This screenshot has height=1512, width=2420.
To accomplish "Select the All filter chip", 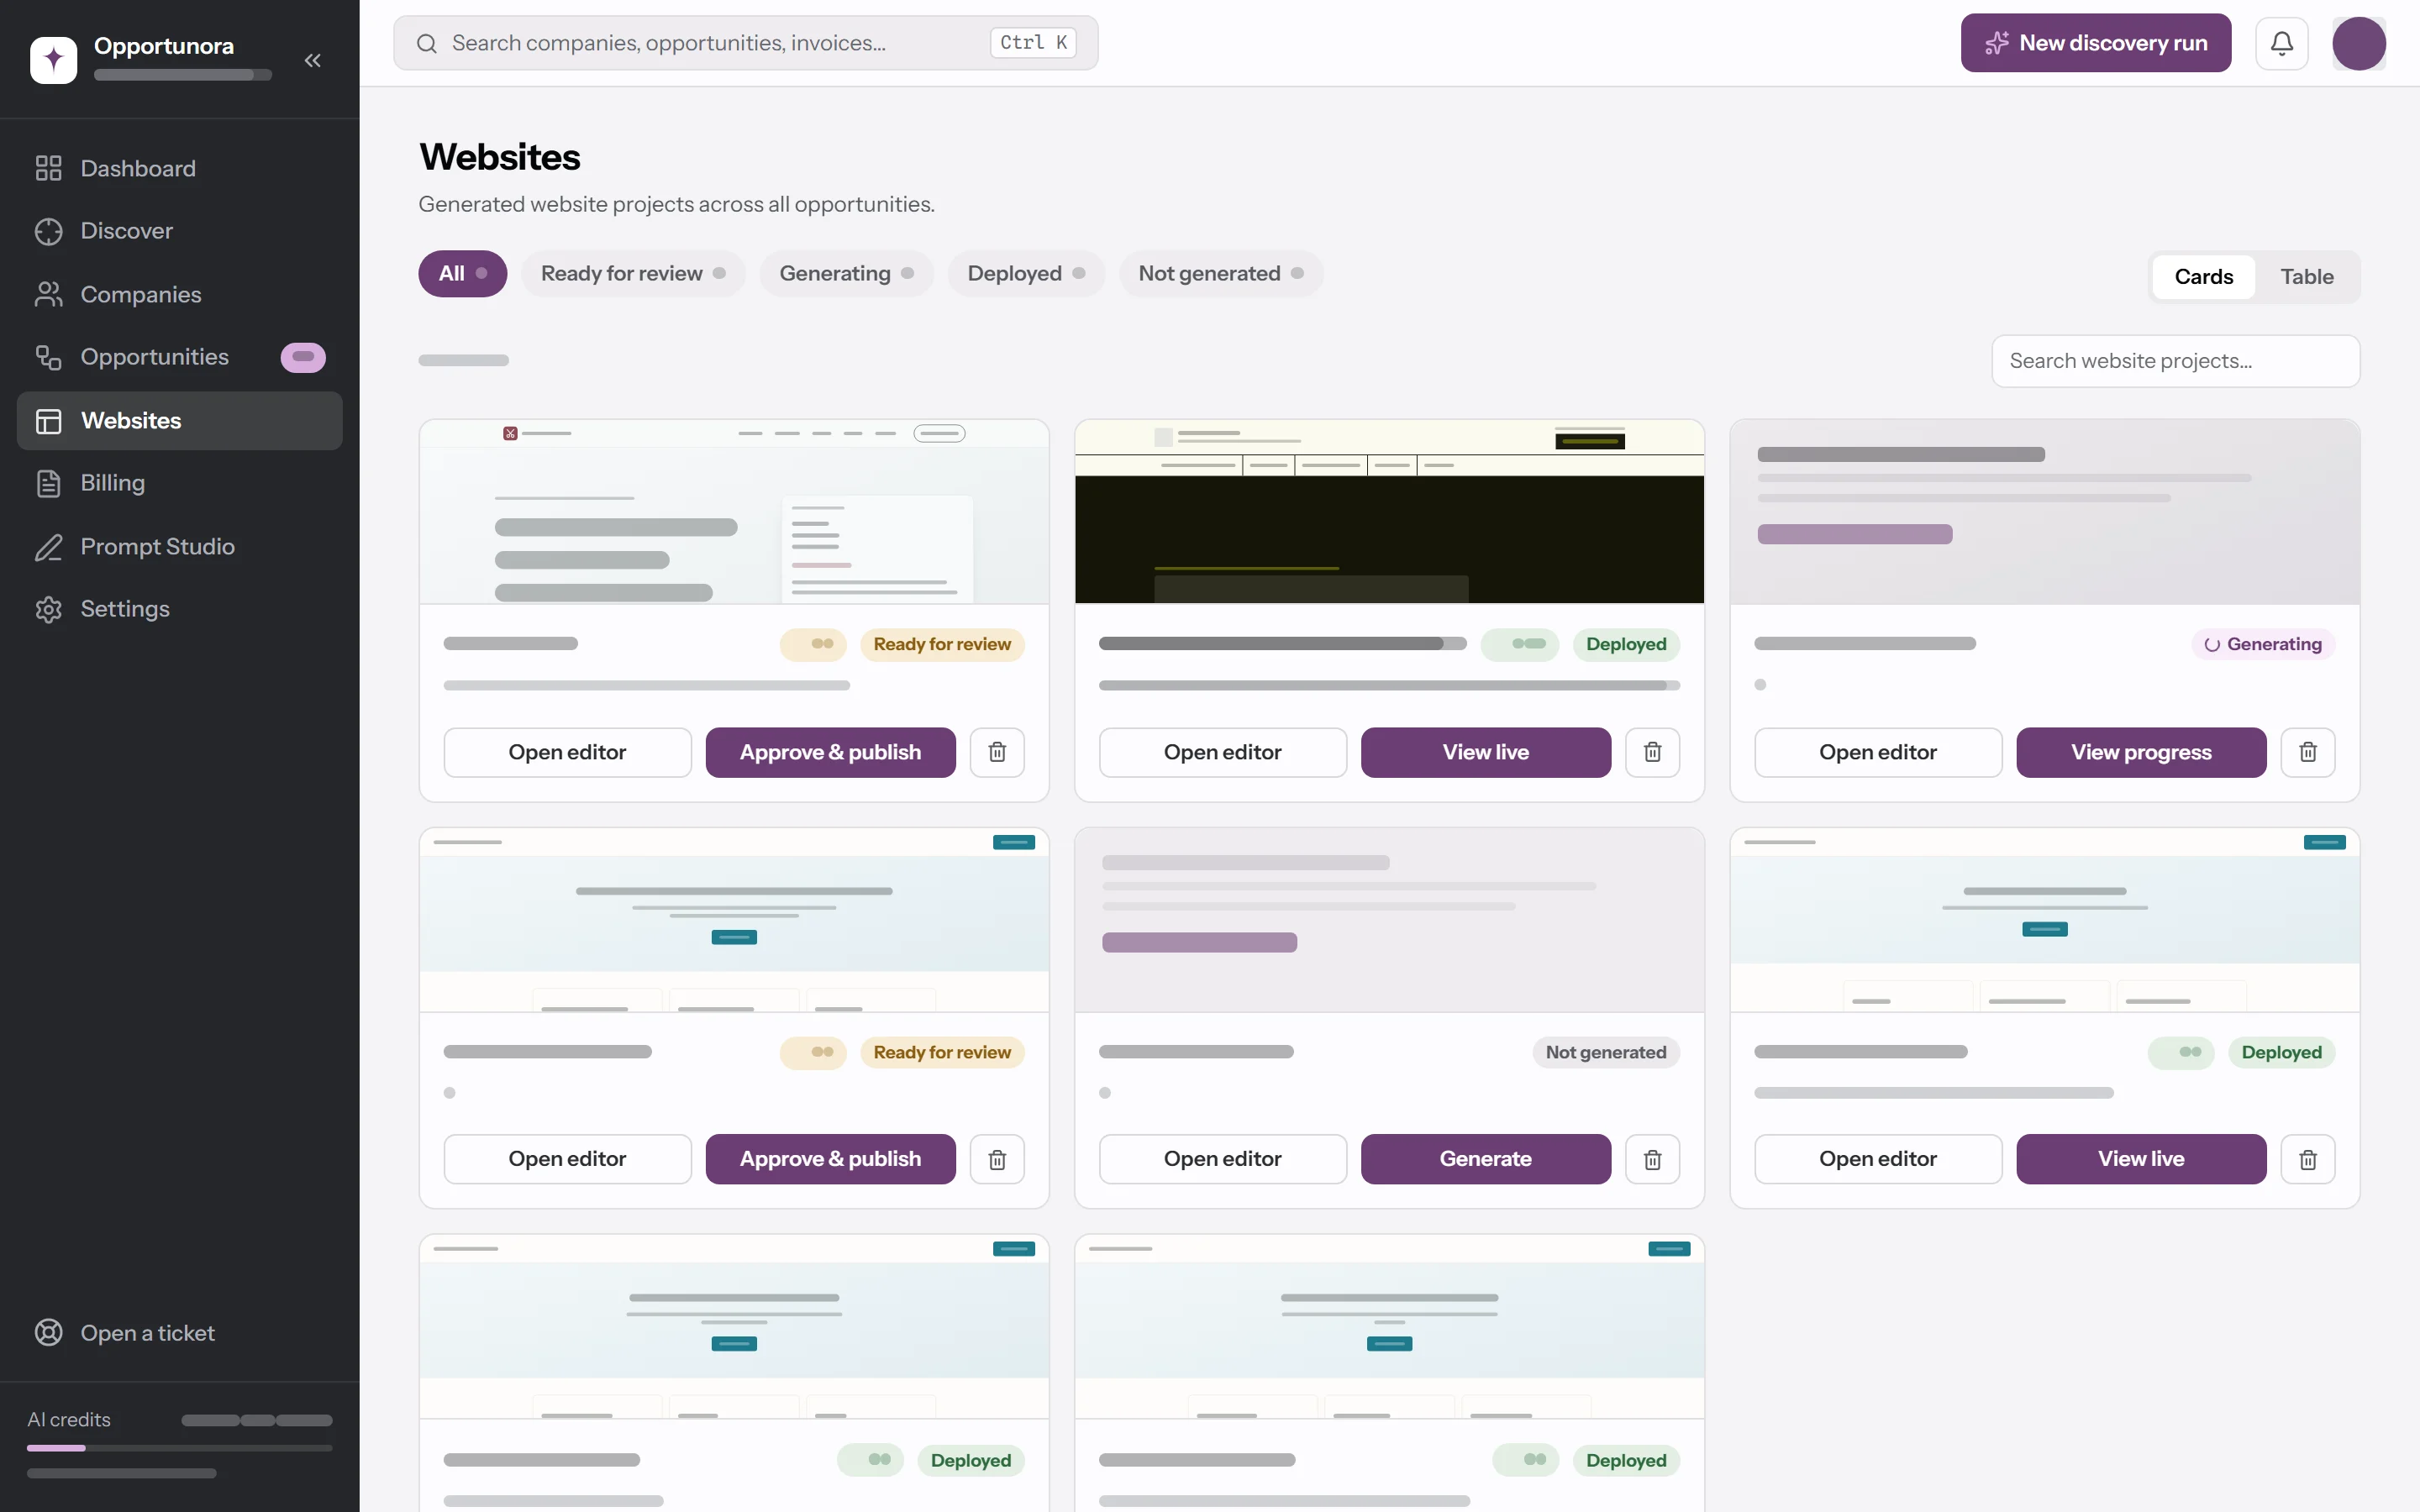I will pos(462,274).
